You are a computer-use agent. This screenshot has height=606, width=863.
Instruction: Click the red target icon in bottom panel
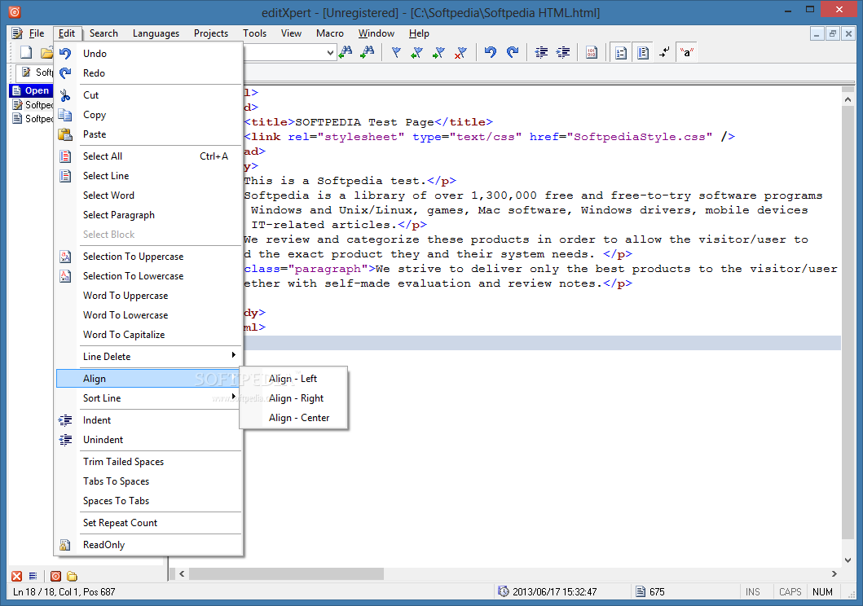tap(55, 576)
